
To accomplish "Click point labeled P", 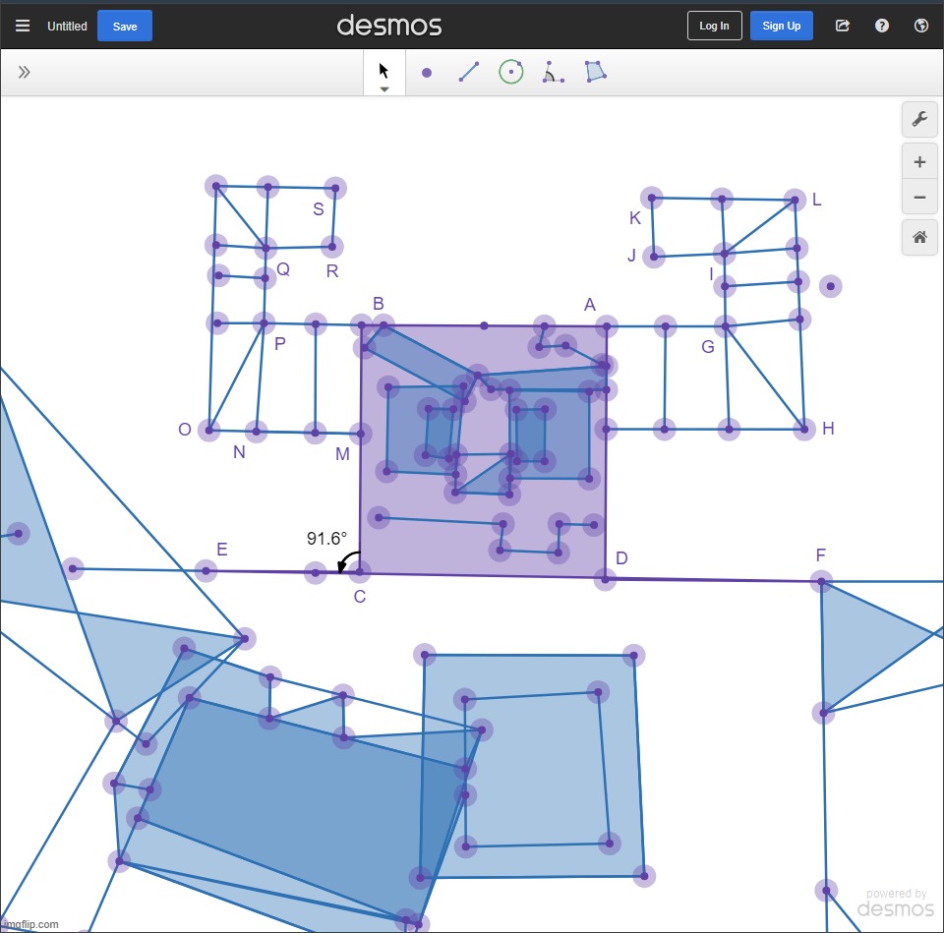I will tap(264, 323).
